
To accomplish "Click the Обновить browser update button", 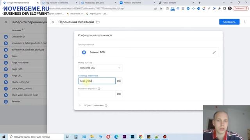I will click(241, 9).
